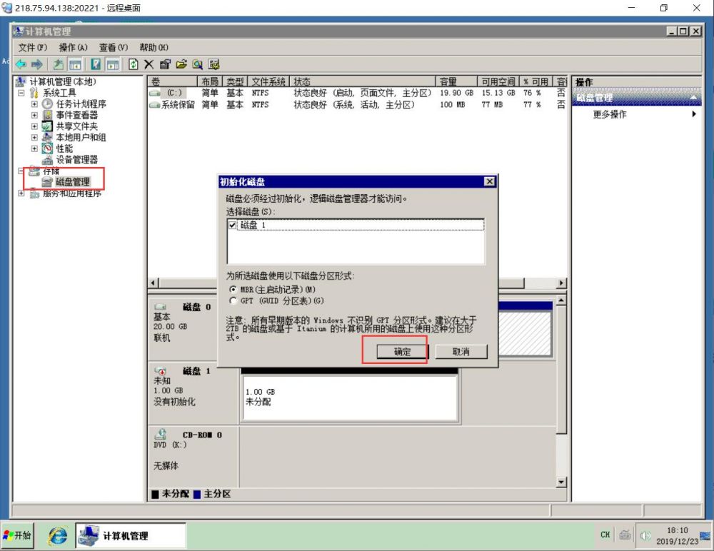The height and width of the screenshot is (551, 714).
Task: Click disk view scroll up arrow
Action: [x=561, y=300]
